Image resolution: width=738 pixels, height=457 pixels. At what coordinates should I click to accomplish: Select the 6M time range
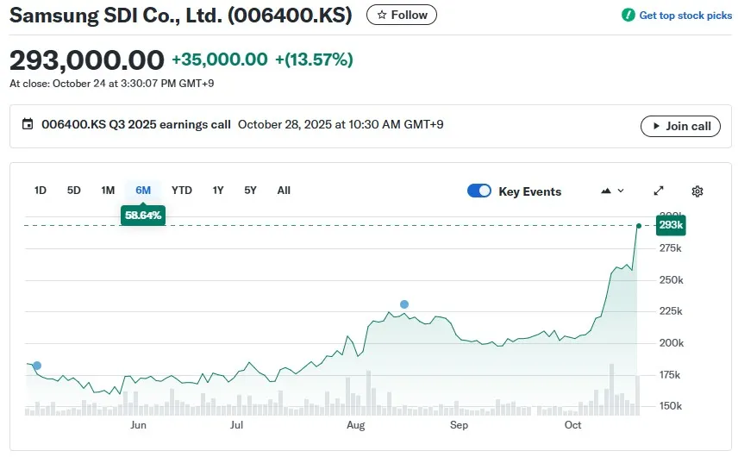point(143,191)
